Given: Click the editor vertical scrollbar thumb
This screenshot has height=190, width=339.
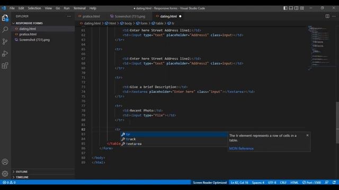Looking at the screenshot, I should coord(337,122).
